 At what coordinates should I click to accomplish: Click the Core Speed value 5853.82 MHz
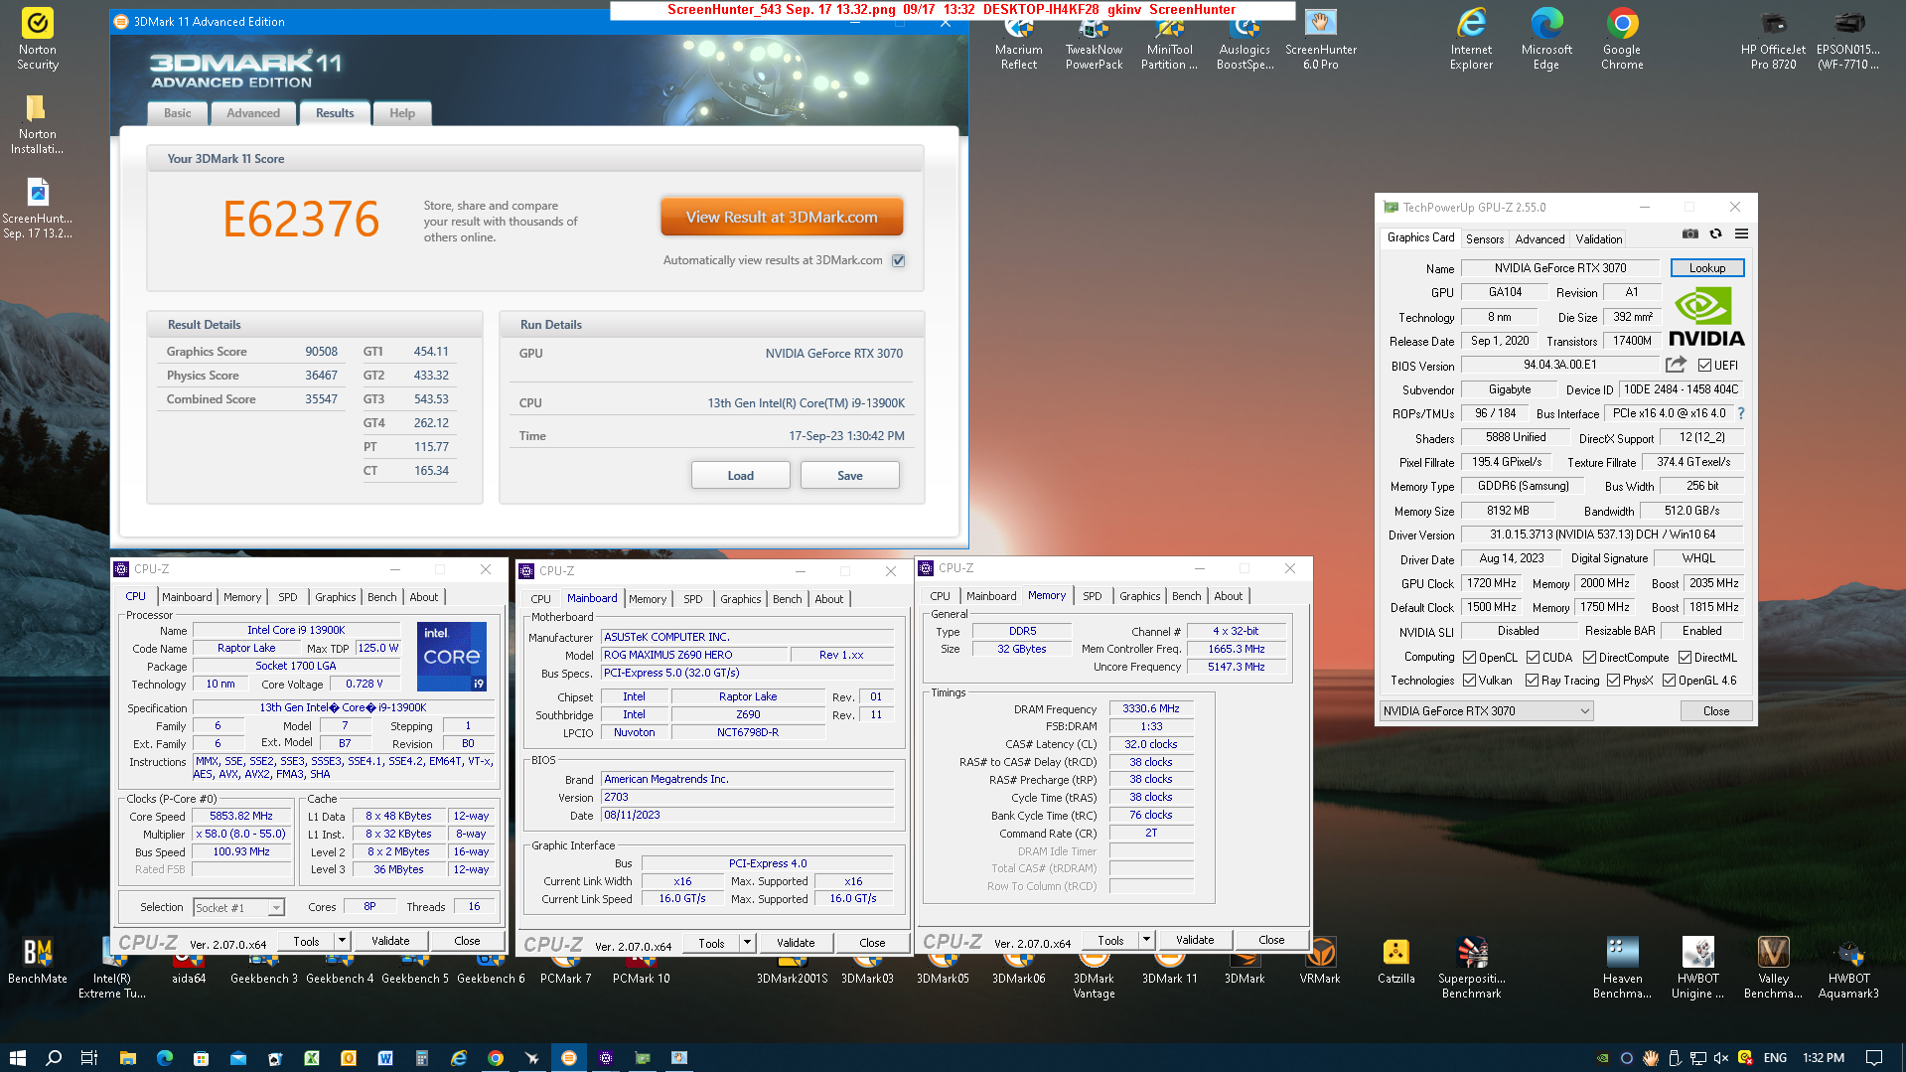click(x=240, y=817)
